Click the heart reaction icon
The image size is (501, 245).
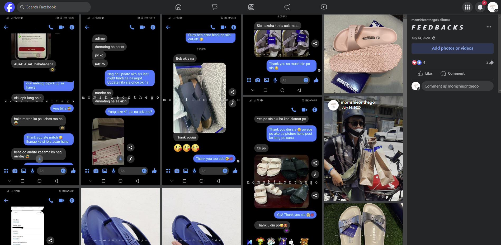(x=414, y=63)
